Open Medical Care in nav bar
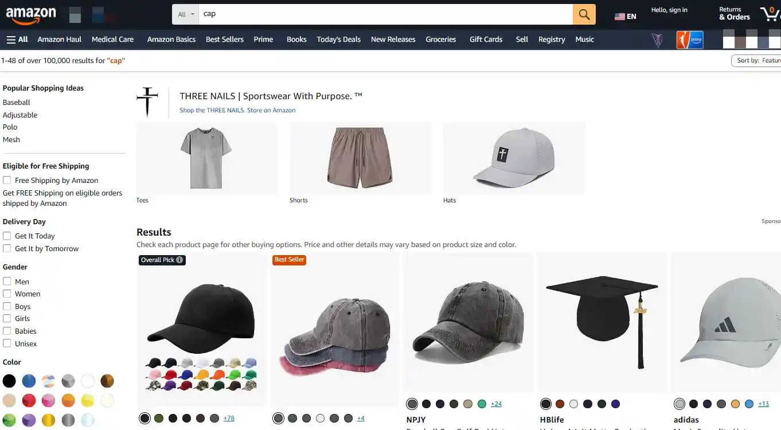 [112, 40]
